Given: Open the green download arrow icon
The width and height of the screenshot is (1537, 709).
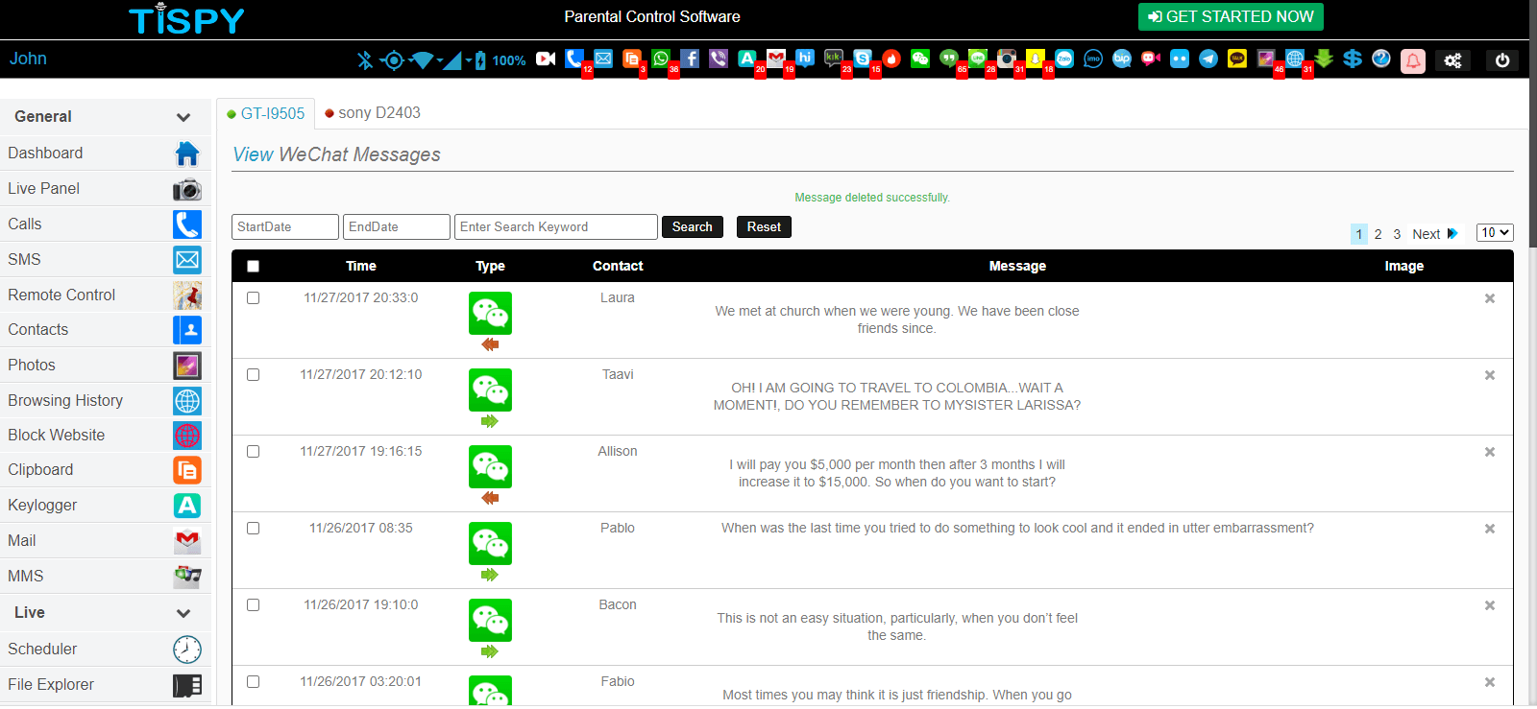Looking at the screenshot, I should point(1324,59).
